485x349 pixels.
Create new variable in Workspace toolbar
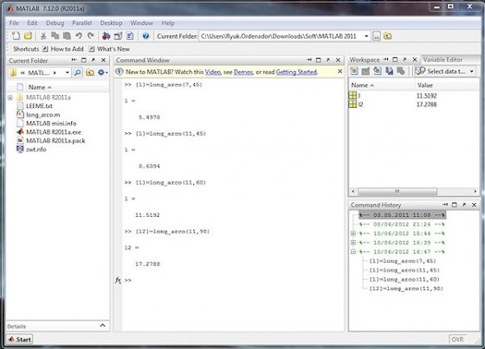point(354,72)
